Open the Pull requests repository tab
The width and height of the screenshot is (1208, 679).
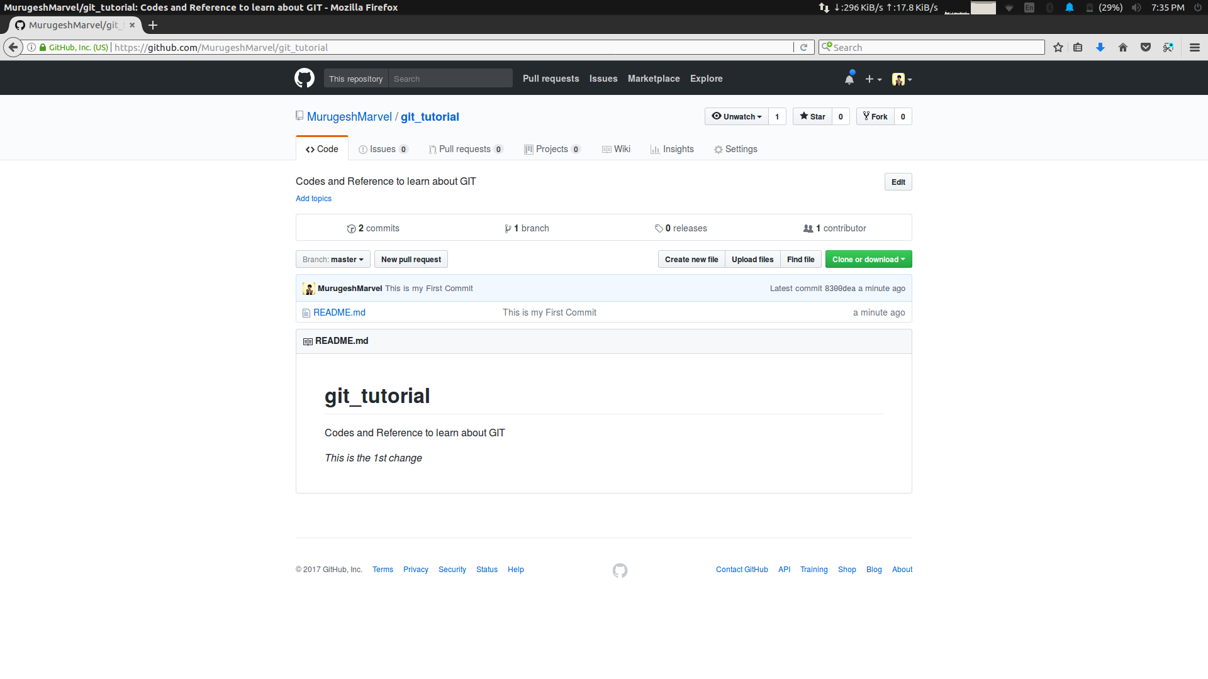tap(466, 149)
